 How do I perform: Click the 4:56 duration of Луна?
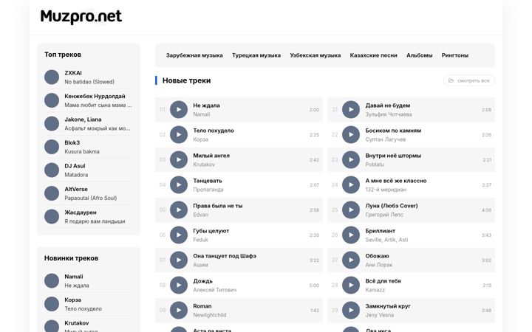click(486, 210)
